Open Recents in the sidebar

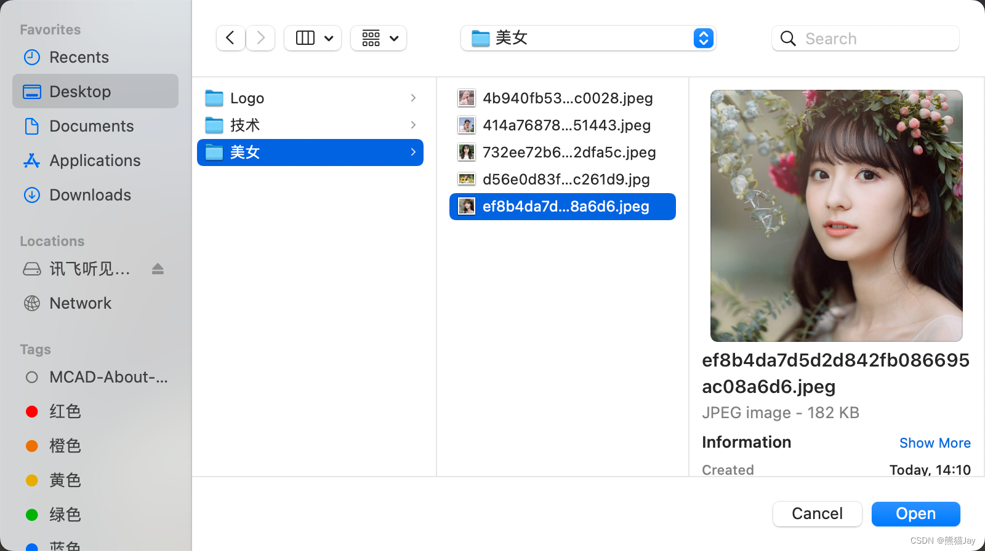79,57
